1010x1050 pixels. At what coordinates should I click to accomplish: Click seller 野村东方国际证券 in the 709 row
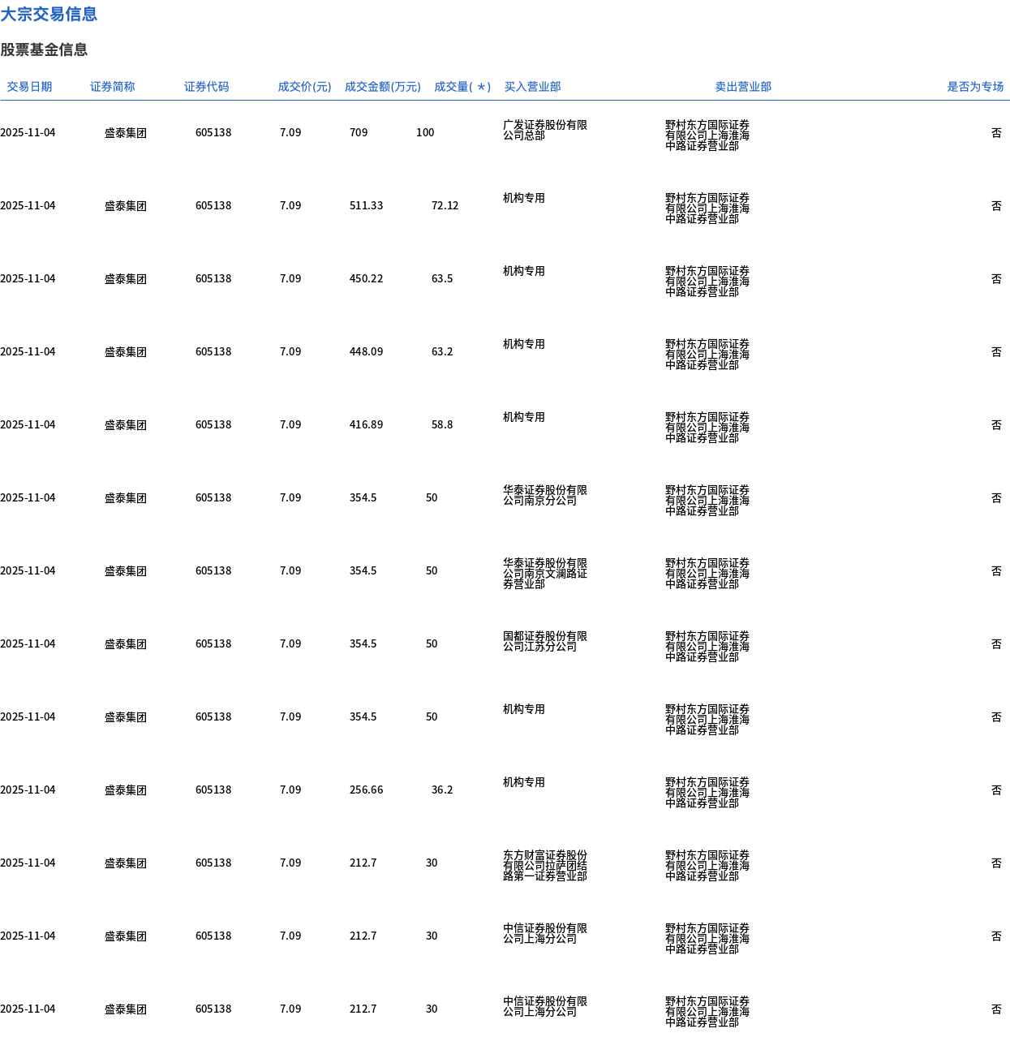click(x=707, y=136)
